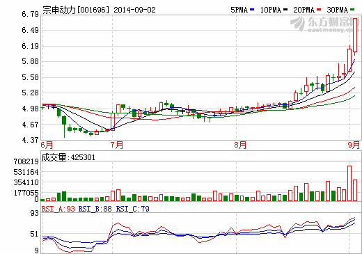Click the date 2014-09-02 in title

pyautogui.click(x=134, y=10)
